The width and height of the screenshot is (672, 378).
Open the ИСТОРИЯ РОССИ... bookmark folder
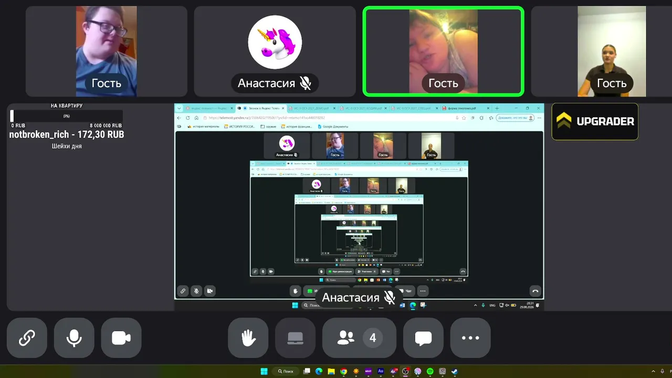pos(239,127)
